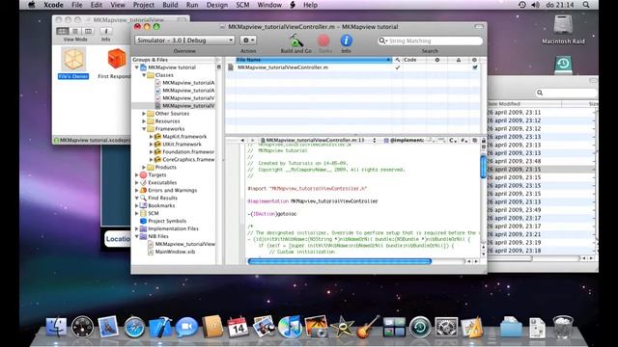Click the red Tasks stop icon

323,40
